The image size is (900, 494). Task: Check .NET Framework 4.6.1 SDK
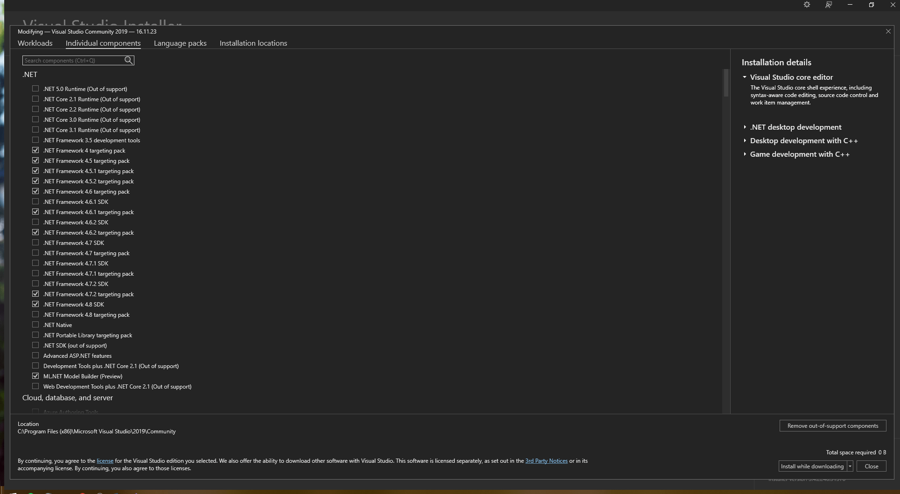coord(35,202)
